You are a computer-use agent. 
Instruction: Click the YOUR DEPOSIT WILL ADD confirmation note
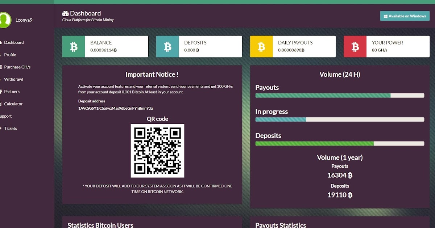157,189
